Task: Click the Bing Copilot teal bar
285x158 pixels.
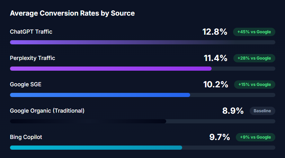Action: 96,148
